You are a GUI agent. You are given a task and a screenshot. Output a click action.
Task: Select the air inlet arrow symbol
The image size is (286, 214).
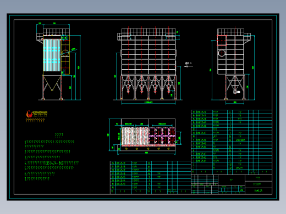[x=189, y=66]
